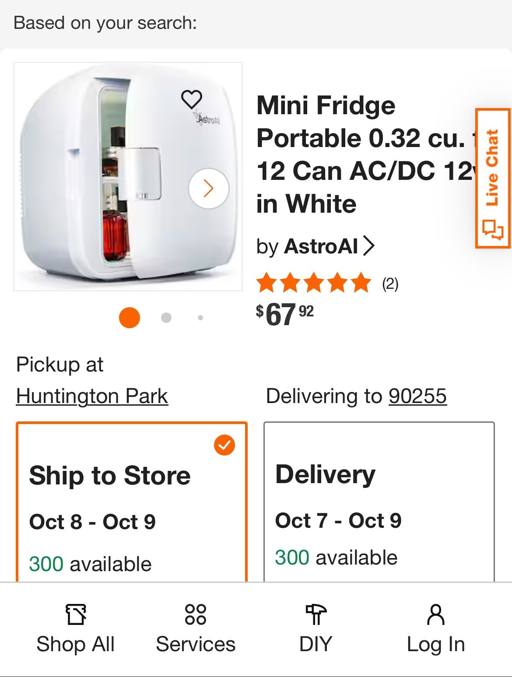The width and height of the screenshot is (512, 677).
Task: Save item with the heart favorite icon
Action: (x=192, y=99)
